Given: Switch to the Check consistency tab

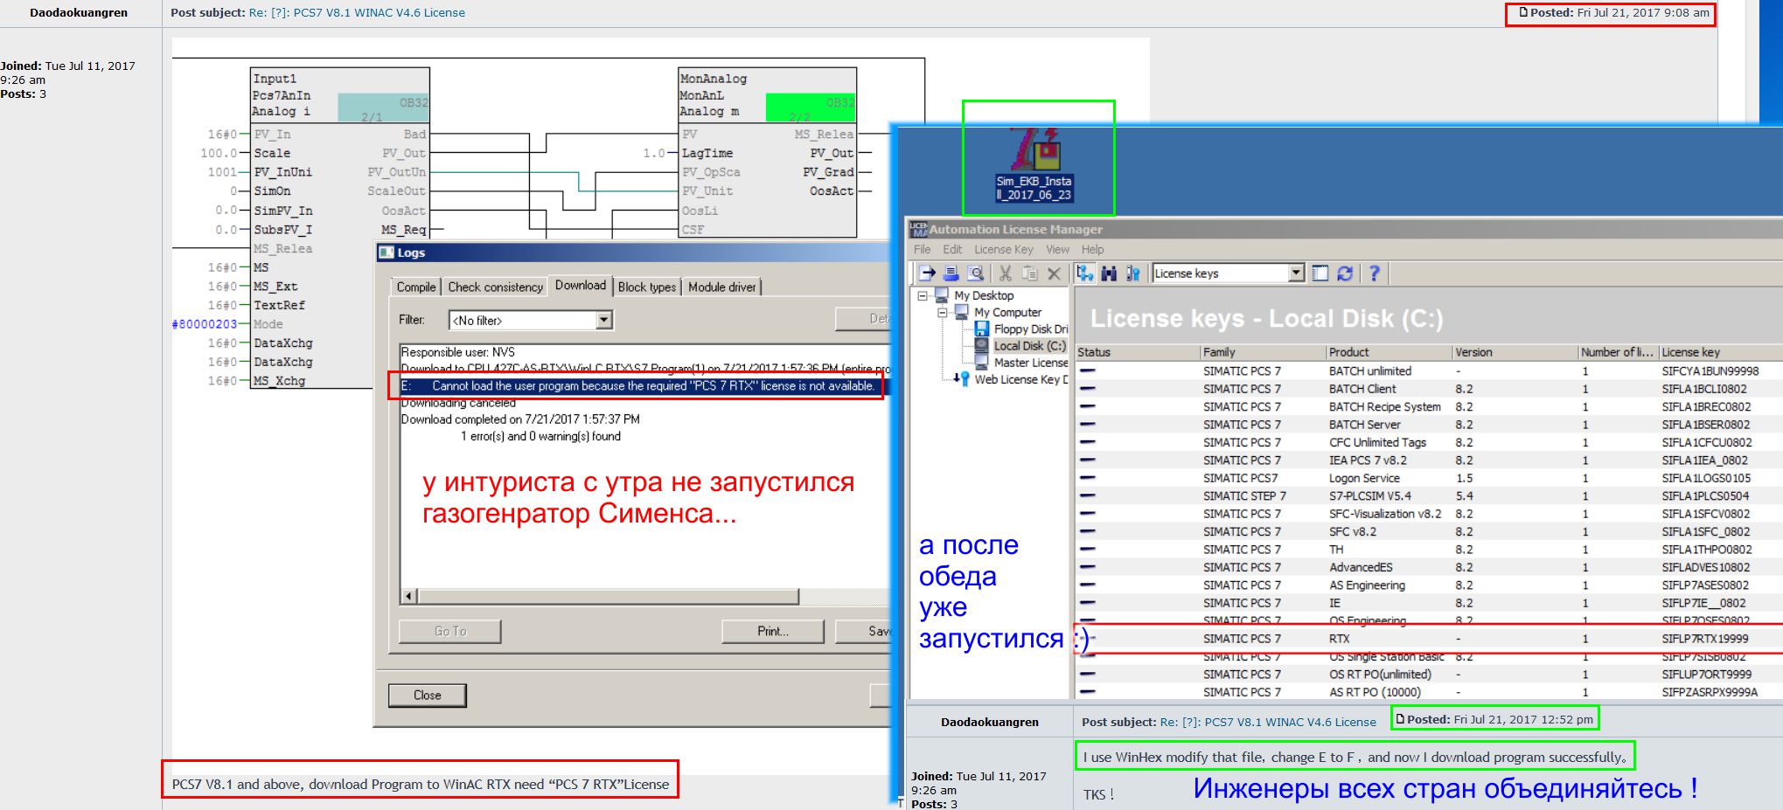Looking at the screenshot, I should [x=495, y=287].
